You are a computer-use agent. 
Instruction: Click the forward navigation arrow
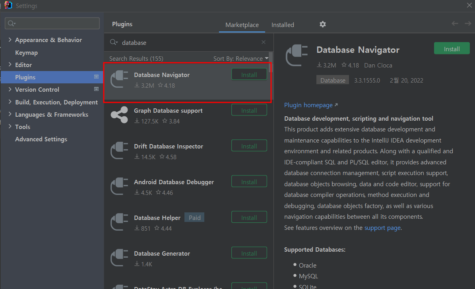[468, 23]
